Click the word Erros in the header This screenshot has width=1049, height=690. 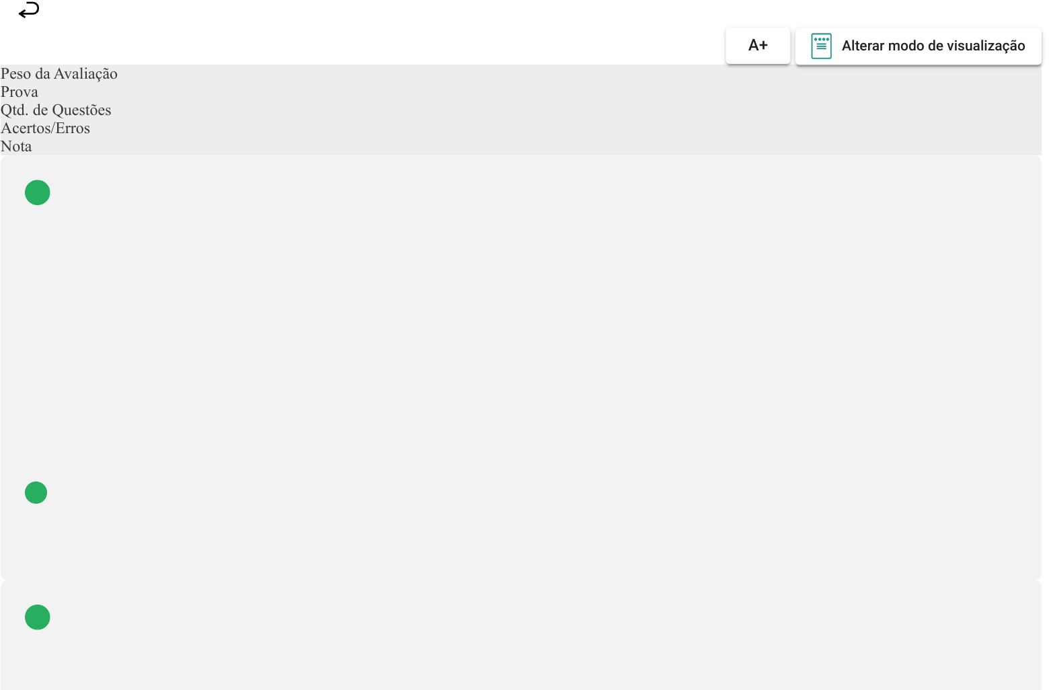pos(73,128)
